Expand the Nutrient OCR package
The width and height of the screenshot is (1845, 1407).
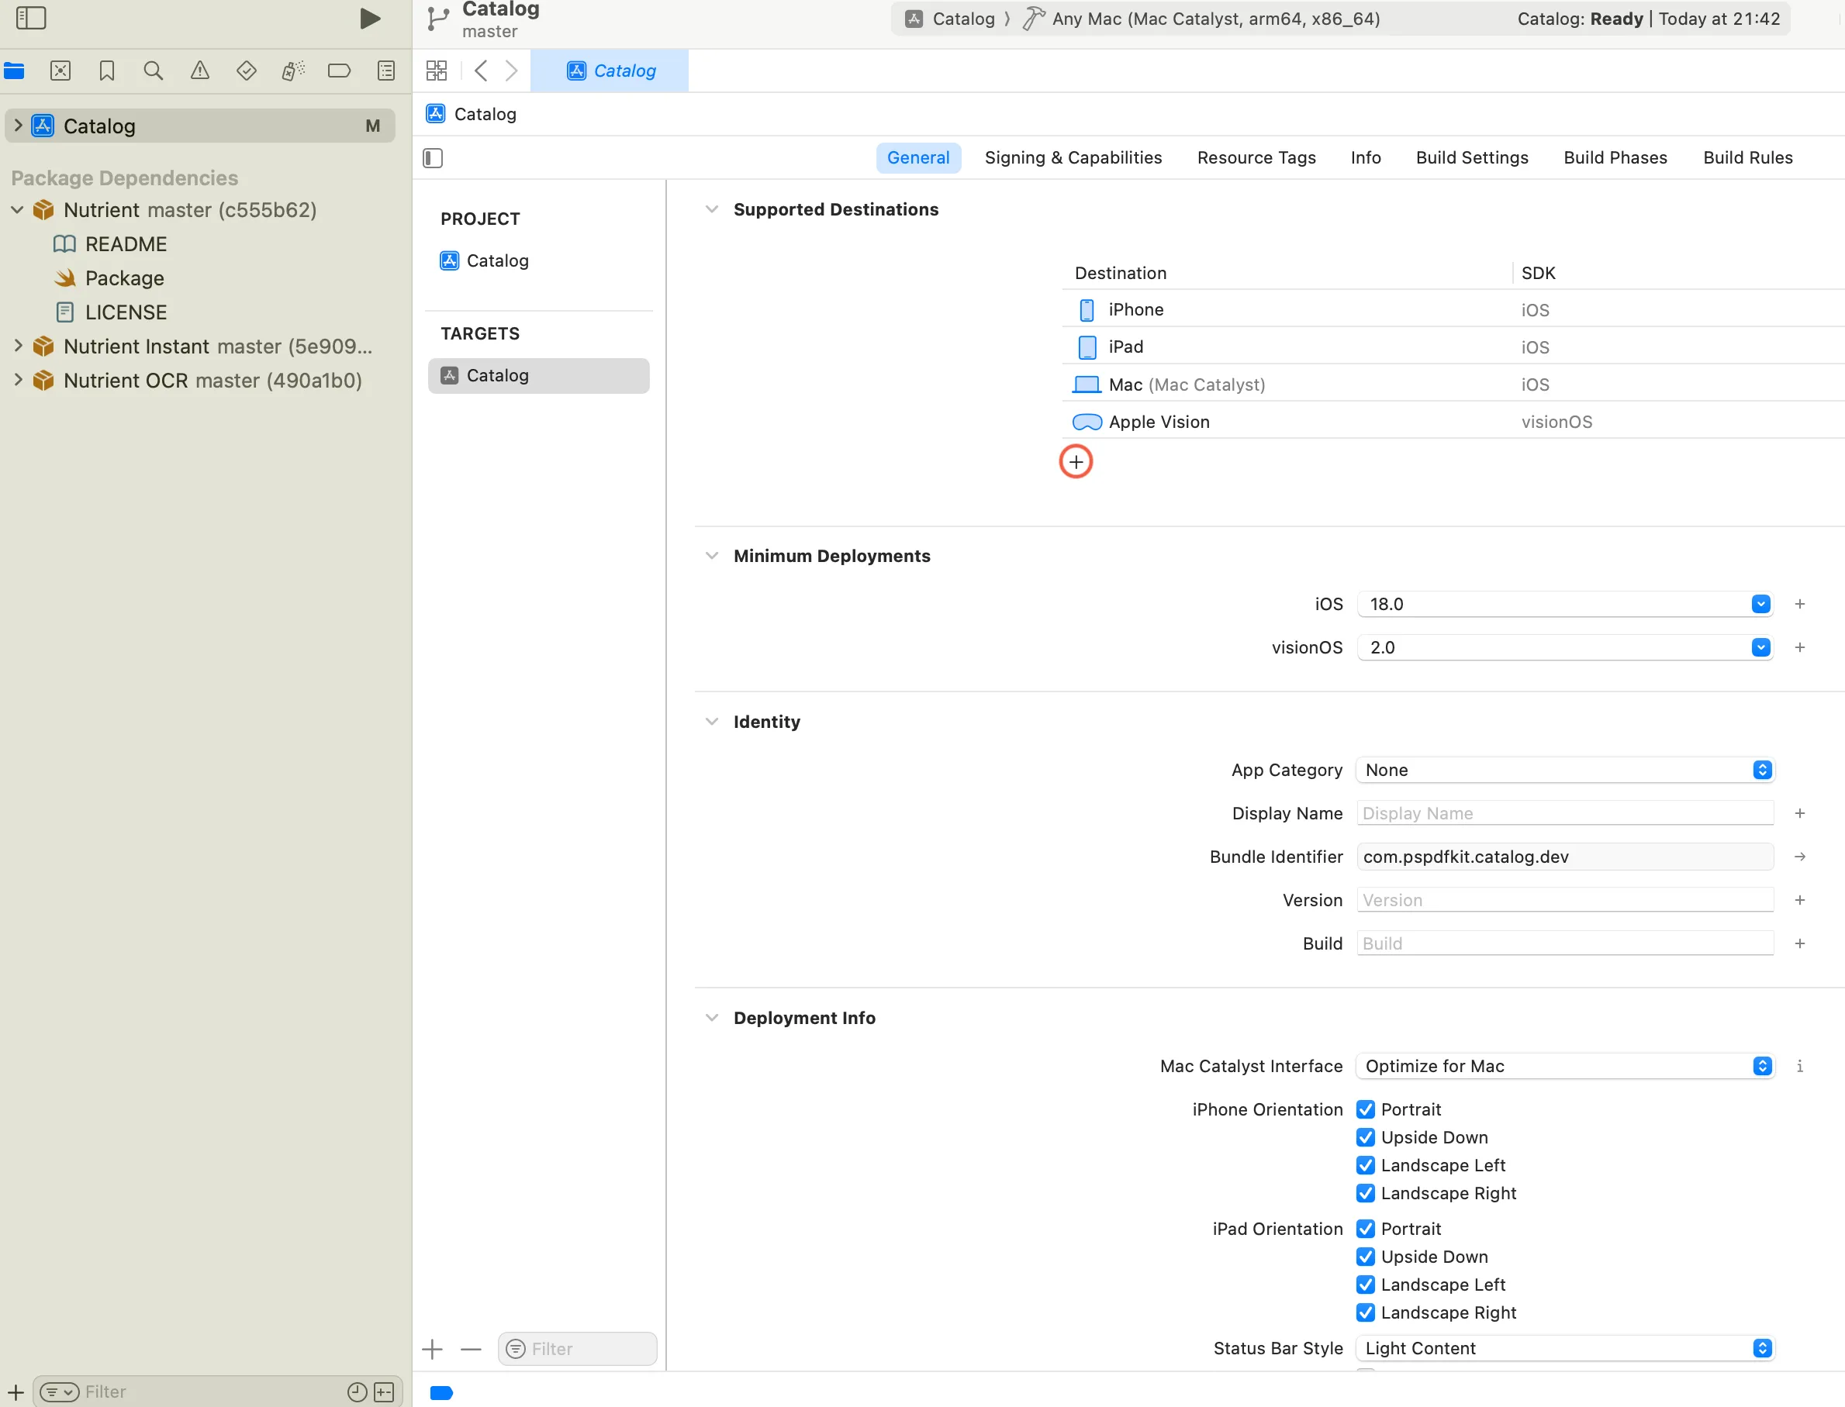point(18,379)
